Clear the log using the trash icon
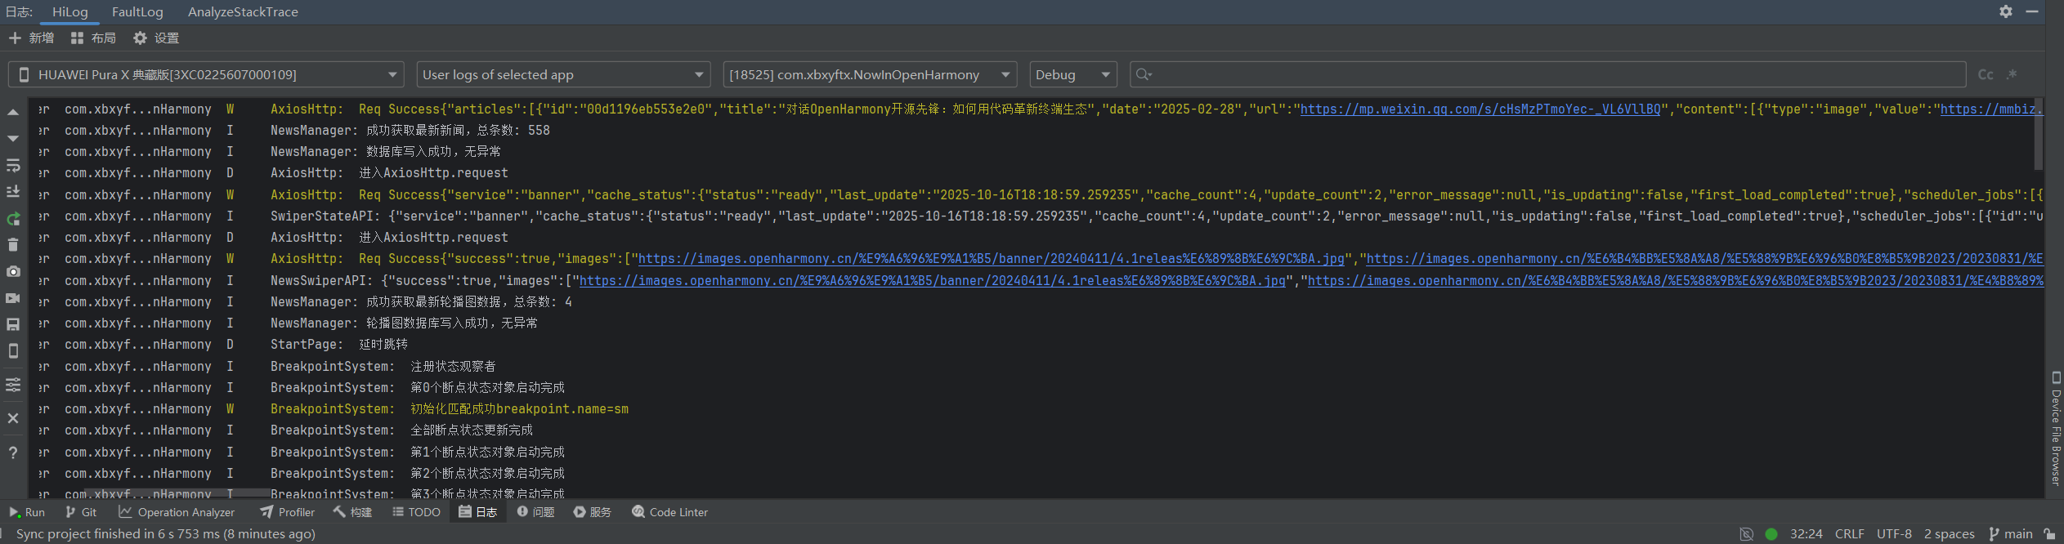Image resolution: width=2064 pixels, height=544 pixels. [x=13, y=245]
